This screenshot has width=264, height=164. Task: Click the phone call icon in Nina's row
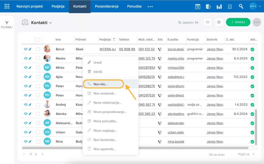(x=160, y=142)
